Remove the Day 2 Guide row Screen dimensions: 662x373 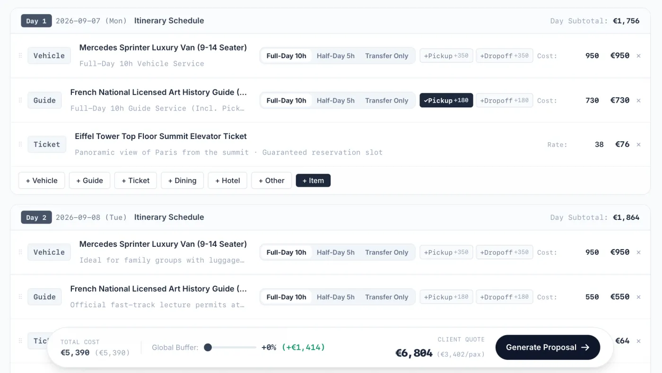click(638, 297)
